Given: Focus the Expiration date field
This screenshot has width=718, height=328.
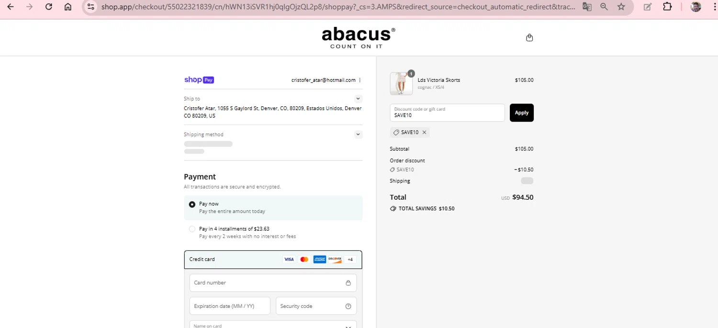Looking at the screenshot, I should coord(230,306).
